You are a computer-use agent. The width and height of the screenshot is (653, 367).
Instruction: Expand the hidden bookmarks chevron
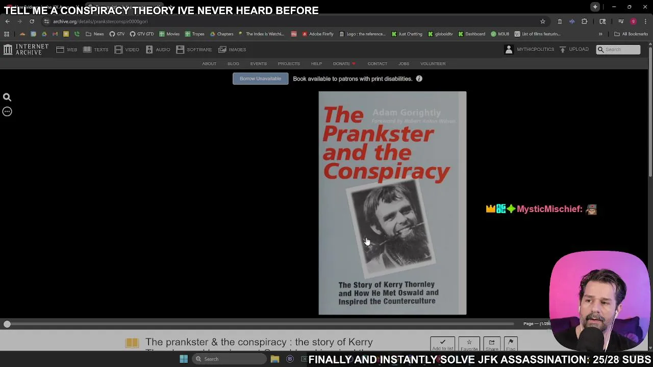pos(600,34)
